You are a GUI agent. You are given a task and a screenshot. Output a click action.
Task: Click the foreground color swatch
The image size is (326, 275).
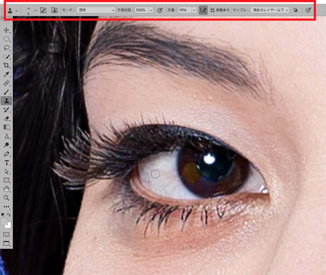[x=4, y=222]
